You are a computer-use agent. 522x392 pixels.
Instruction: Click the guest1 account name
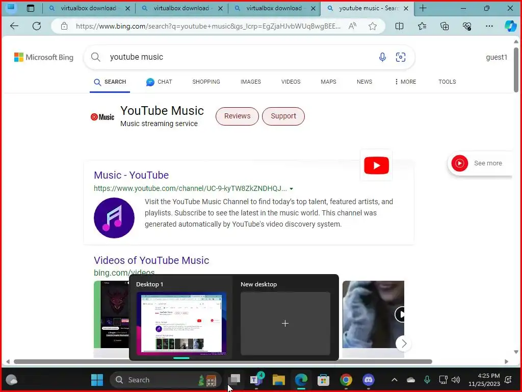[497, 57]
